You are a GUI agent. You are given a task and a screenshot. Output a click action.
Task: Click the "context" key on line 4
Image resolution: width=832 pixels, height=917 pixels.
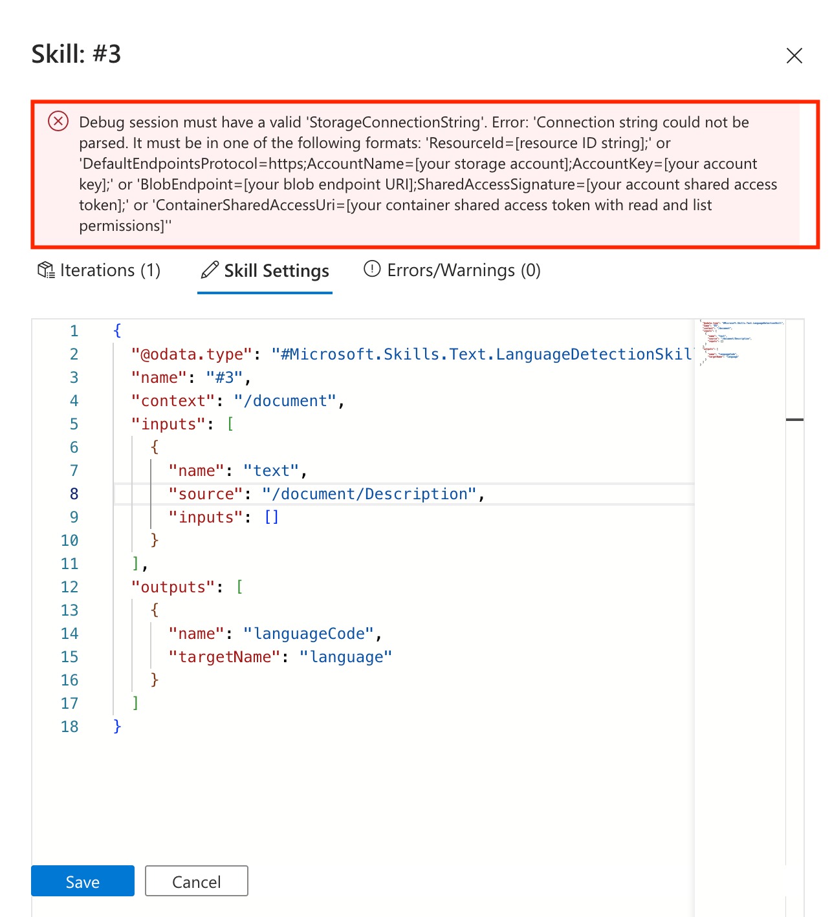point(173,401)
